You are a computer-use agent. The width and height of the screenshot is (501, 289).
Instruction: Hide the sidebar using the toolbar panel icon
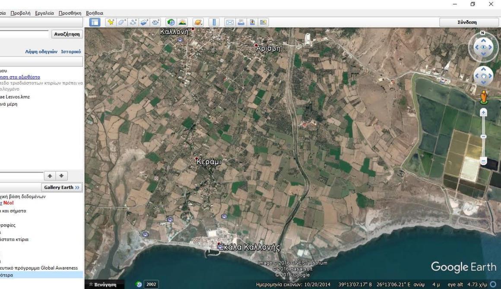[x=95, y=22]
